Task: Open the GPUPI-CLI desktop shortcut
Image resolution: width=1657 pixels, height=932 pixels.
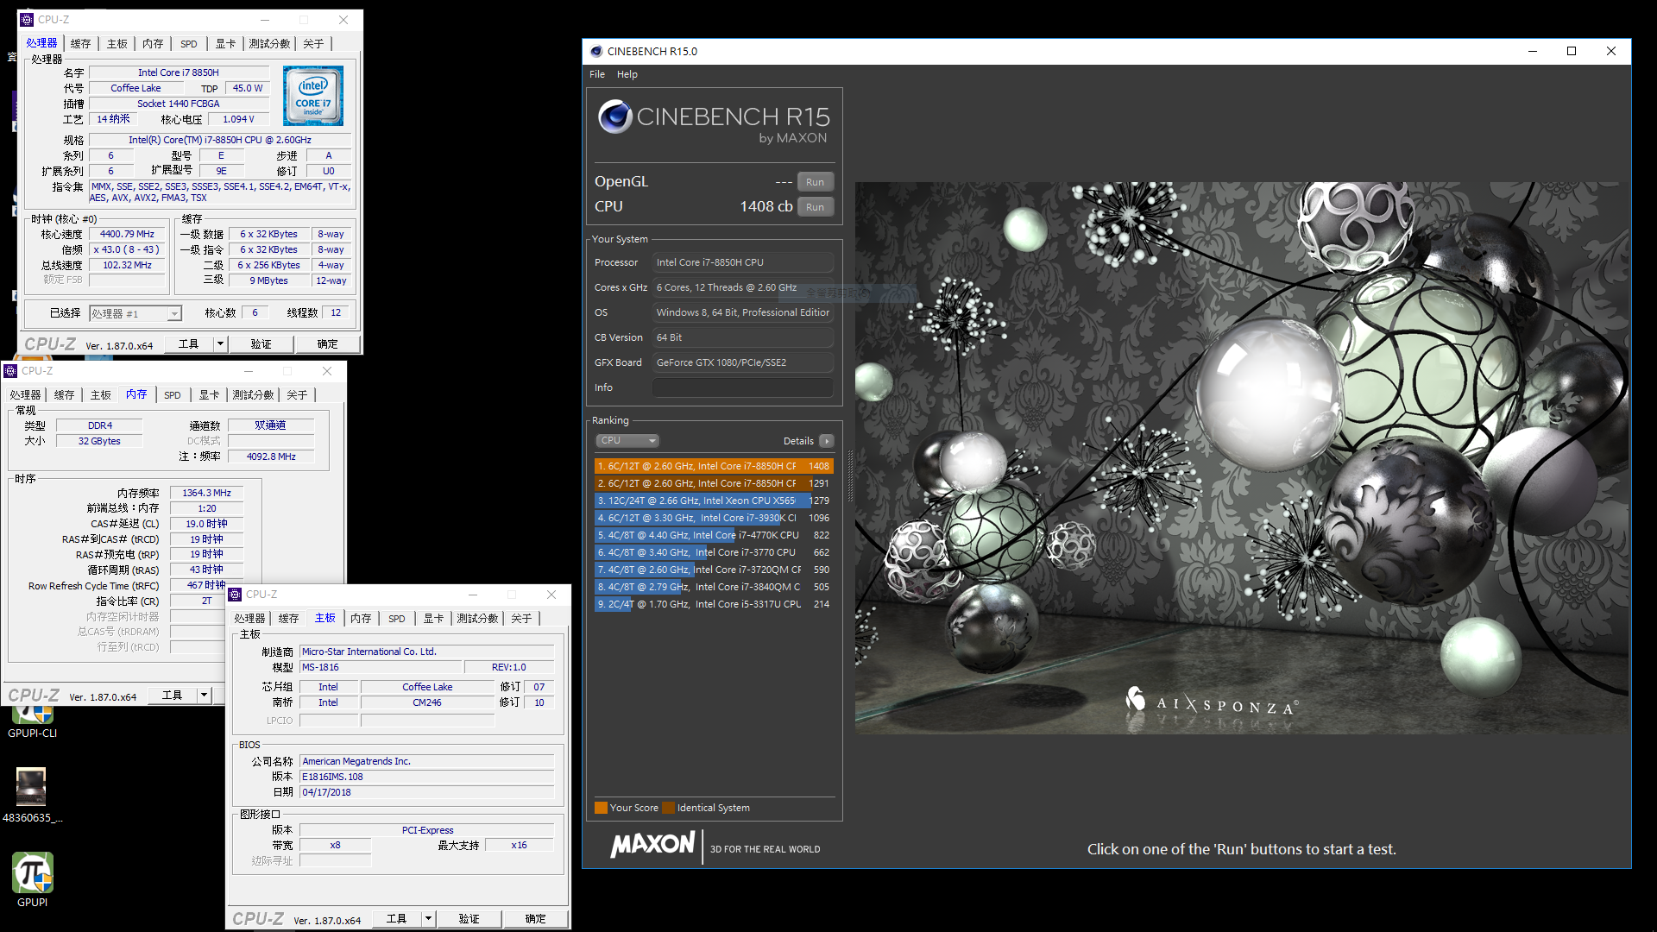Action: (x=32, y=723)
